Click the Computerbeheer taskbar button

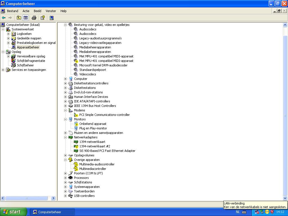click(x=52, y=212)
